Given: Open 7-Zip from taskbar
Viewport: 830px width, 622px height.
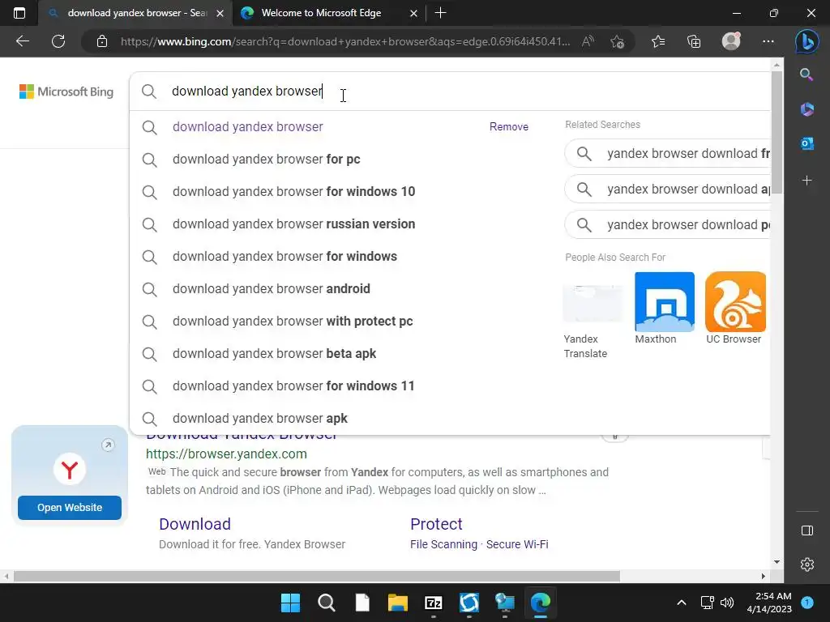Looking at the screenshot, I should [x=434, y=603].
